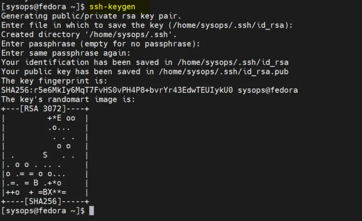Click the [RSA 3072] randomart header
The height and width of the screenshot is (221, 362).
point(43,109)
